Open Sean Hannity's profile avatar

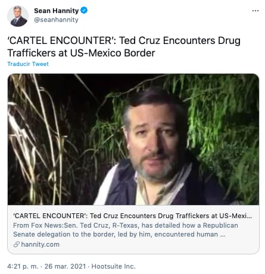(x=18, y=16)
